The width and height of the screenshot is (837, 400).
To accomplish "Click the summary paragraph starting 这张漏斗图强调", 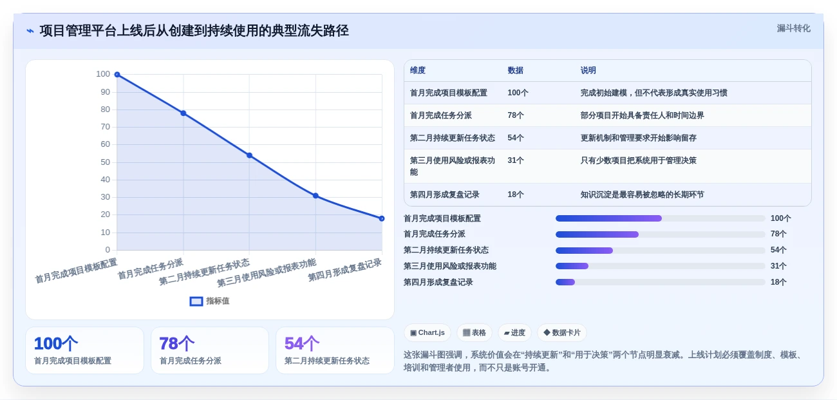I will pyautogui.click(x=605, y=361).
